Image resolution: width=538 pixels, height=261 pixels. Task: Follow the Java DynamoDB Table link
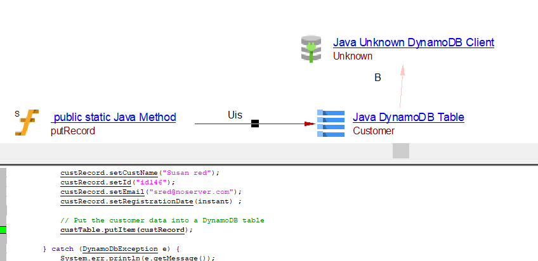[408, 117]
